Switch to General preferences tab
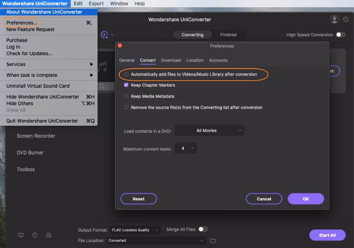354x248 pixels. (127, 60)
